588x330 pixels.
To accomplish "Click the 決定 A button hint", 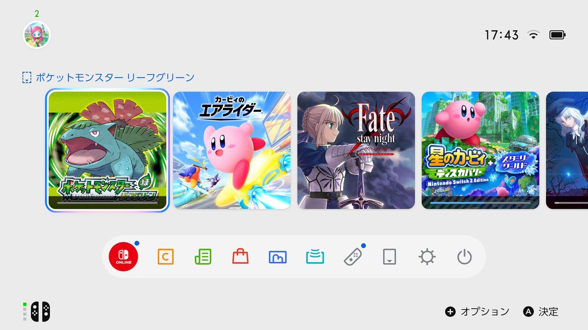I will (x=541, y=311).
